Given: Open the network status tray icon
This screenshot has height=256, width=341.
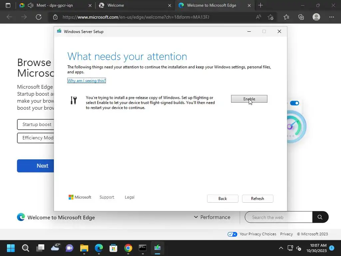Looking at the screenshot, I should pos(290,248).
